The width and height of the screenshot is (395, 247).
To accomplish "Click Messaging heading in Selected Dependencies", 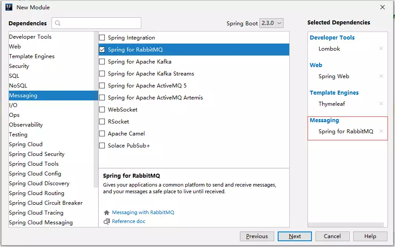I will tap(324, 120).
